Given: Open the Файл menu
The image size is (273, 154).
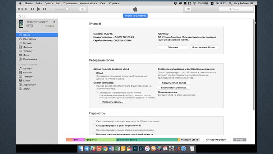Looking at the screenshot, I should 38,3.
